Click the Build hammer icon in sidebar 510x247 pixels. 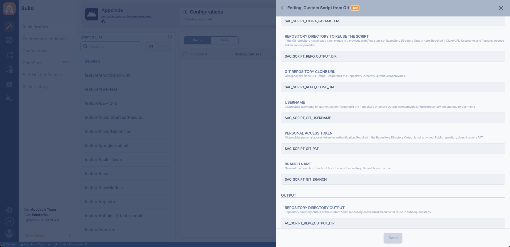coord(9,26)
